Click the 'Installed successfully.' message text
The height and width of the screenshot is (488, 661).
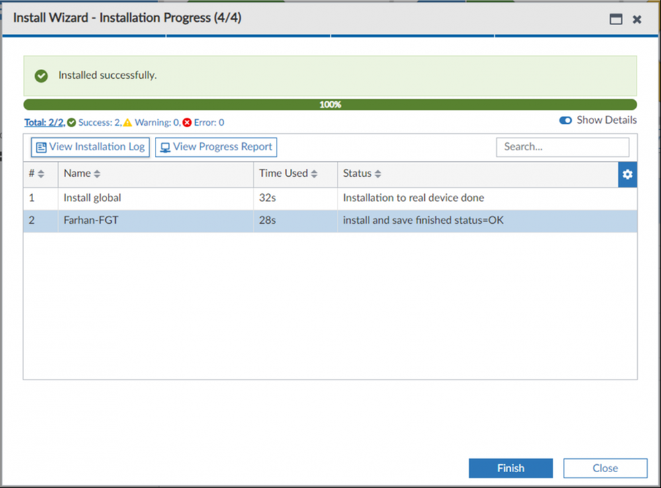pyautogui.click(x=107, y=75)
